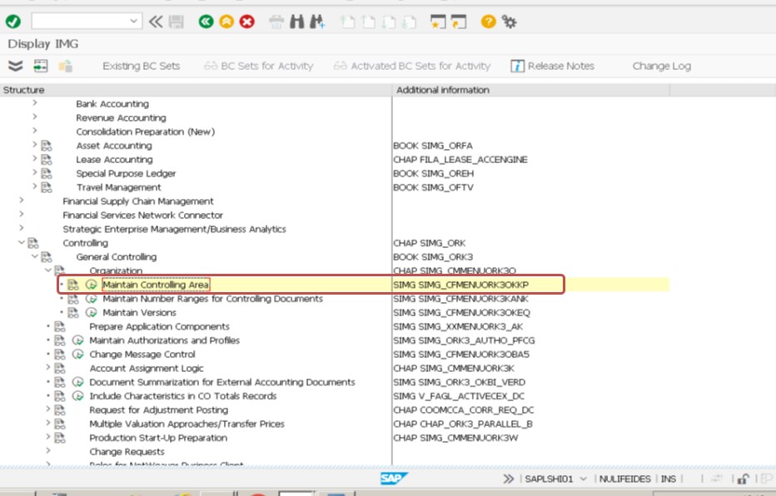This screenshot has width=776, height=496.
Task: Execute Maintain Authorizations and Profiles activity icon
Action: [x=77, y=340]
